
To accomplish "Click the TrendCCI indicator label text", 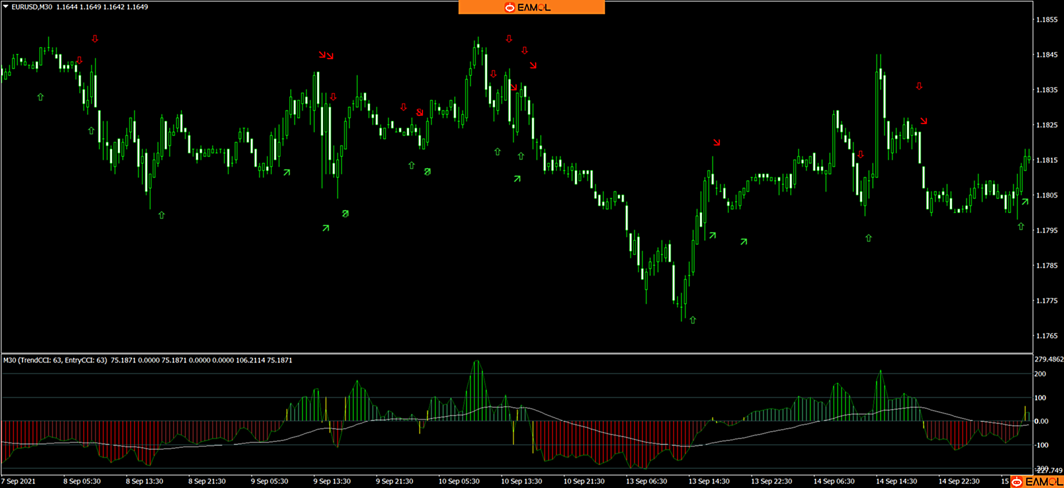I will pyautogui.click(x=55, y=360).
